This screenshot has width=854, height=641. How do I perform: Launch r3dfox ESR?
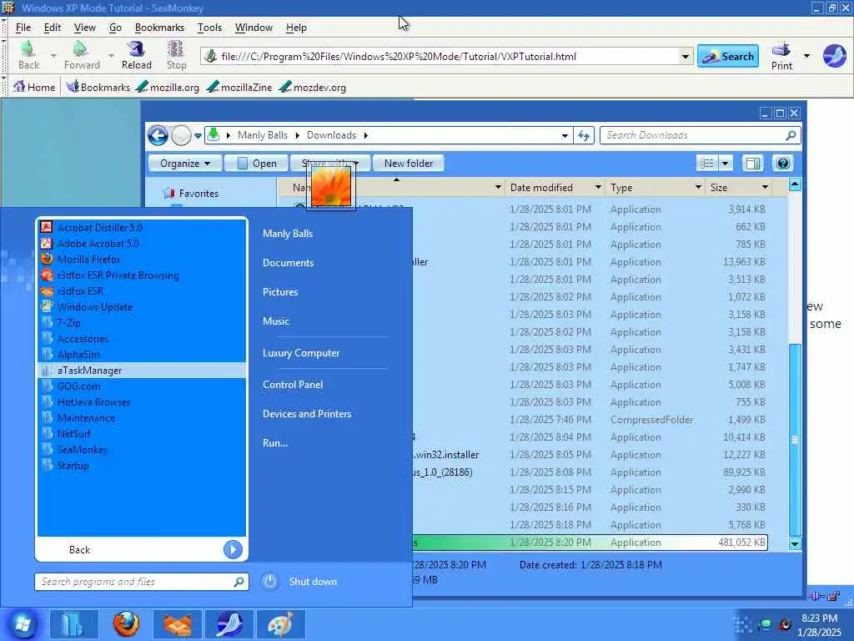(x=142, y=290)
